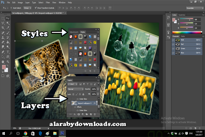Click the R value input field
The image size is (205, 137).
pyautogui.click(x=197, y=20)
